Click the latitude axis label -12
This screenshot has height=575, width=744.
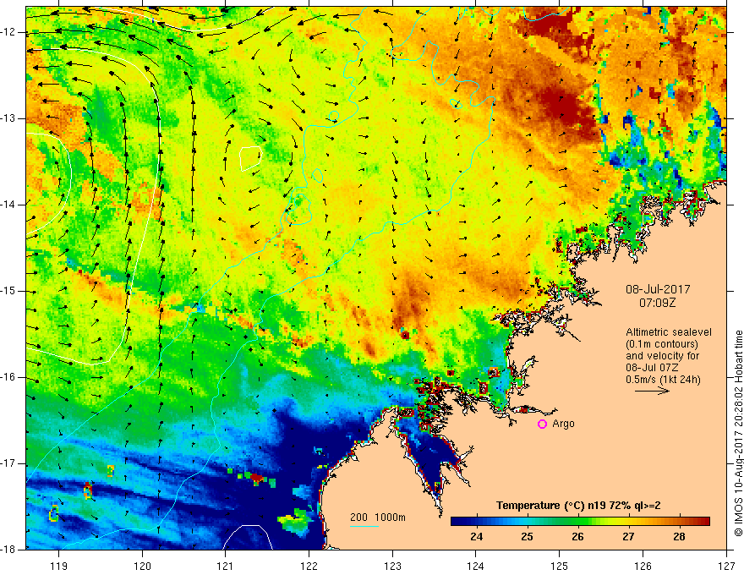[x=9, y=32]
